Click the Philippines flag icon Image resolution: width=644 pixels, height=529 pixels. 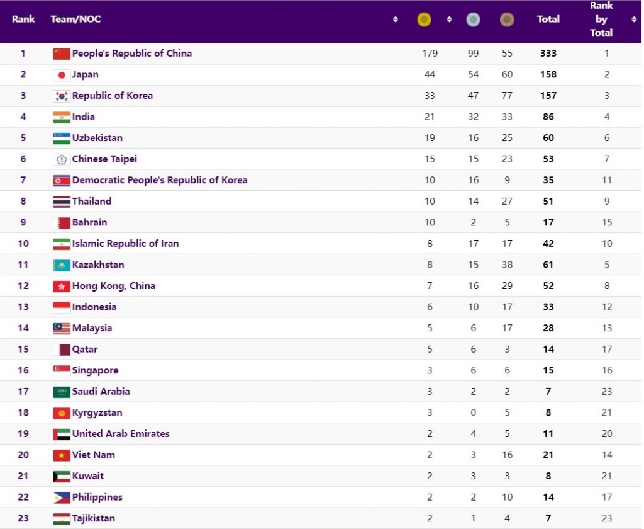click(x=61, y=498)
